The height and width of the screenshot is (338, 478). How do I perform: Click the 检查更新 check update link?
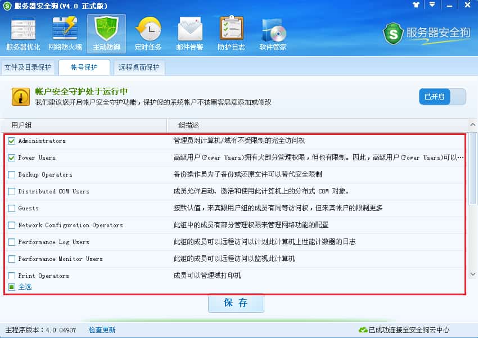point(102,330)
